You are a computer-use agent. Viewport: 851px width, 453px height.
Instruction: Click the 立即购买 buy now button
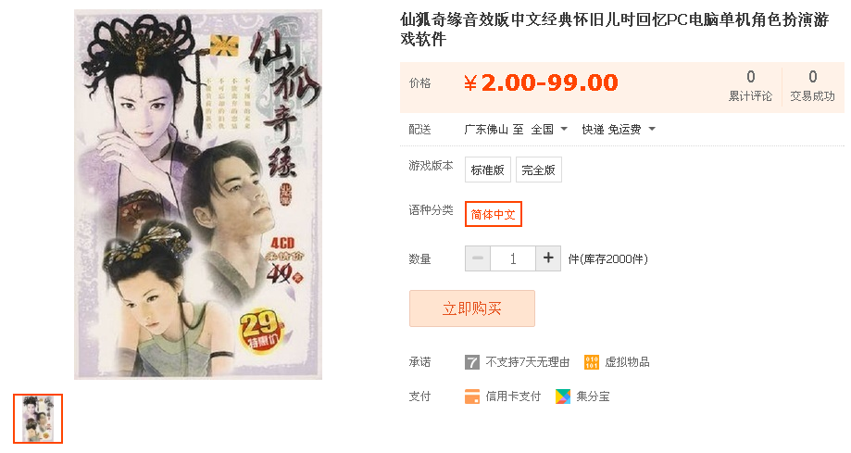(471, 308)
